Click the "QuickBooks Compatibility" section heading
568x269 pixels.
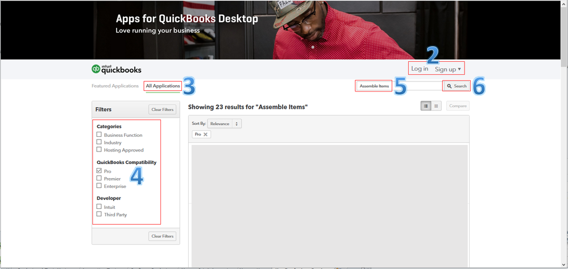126,162
